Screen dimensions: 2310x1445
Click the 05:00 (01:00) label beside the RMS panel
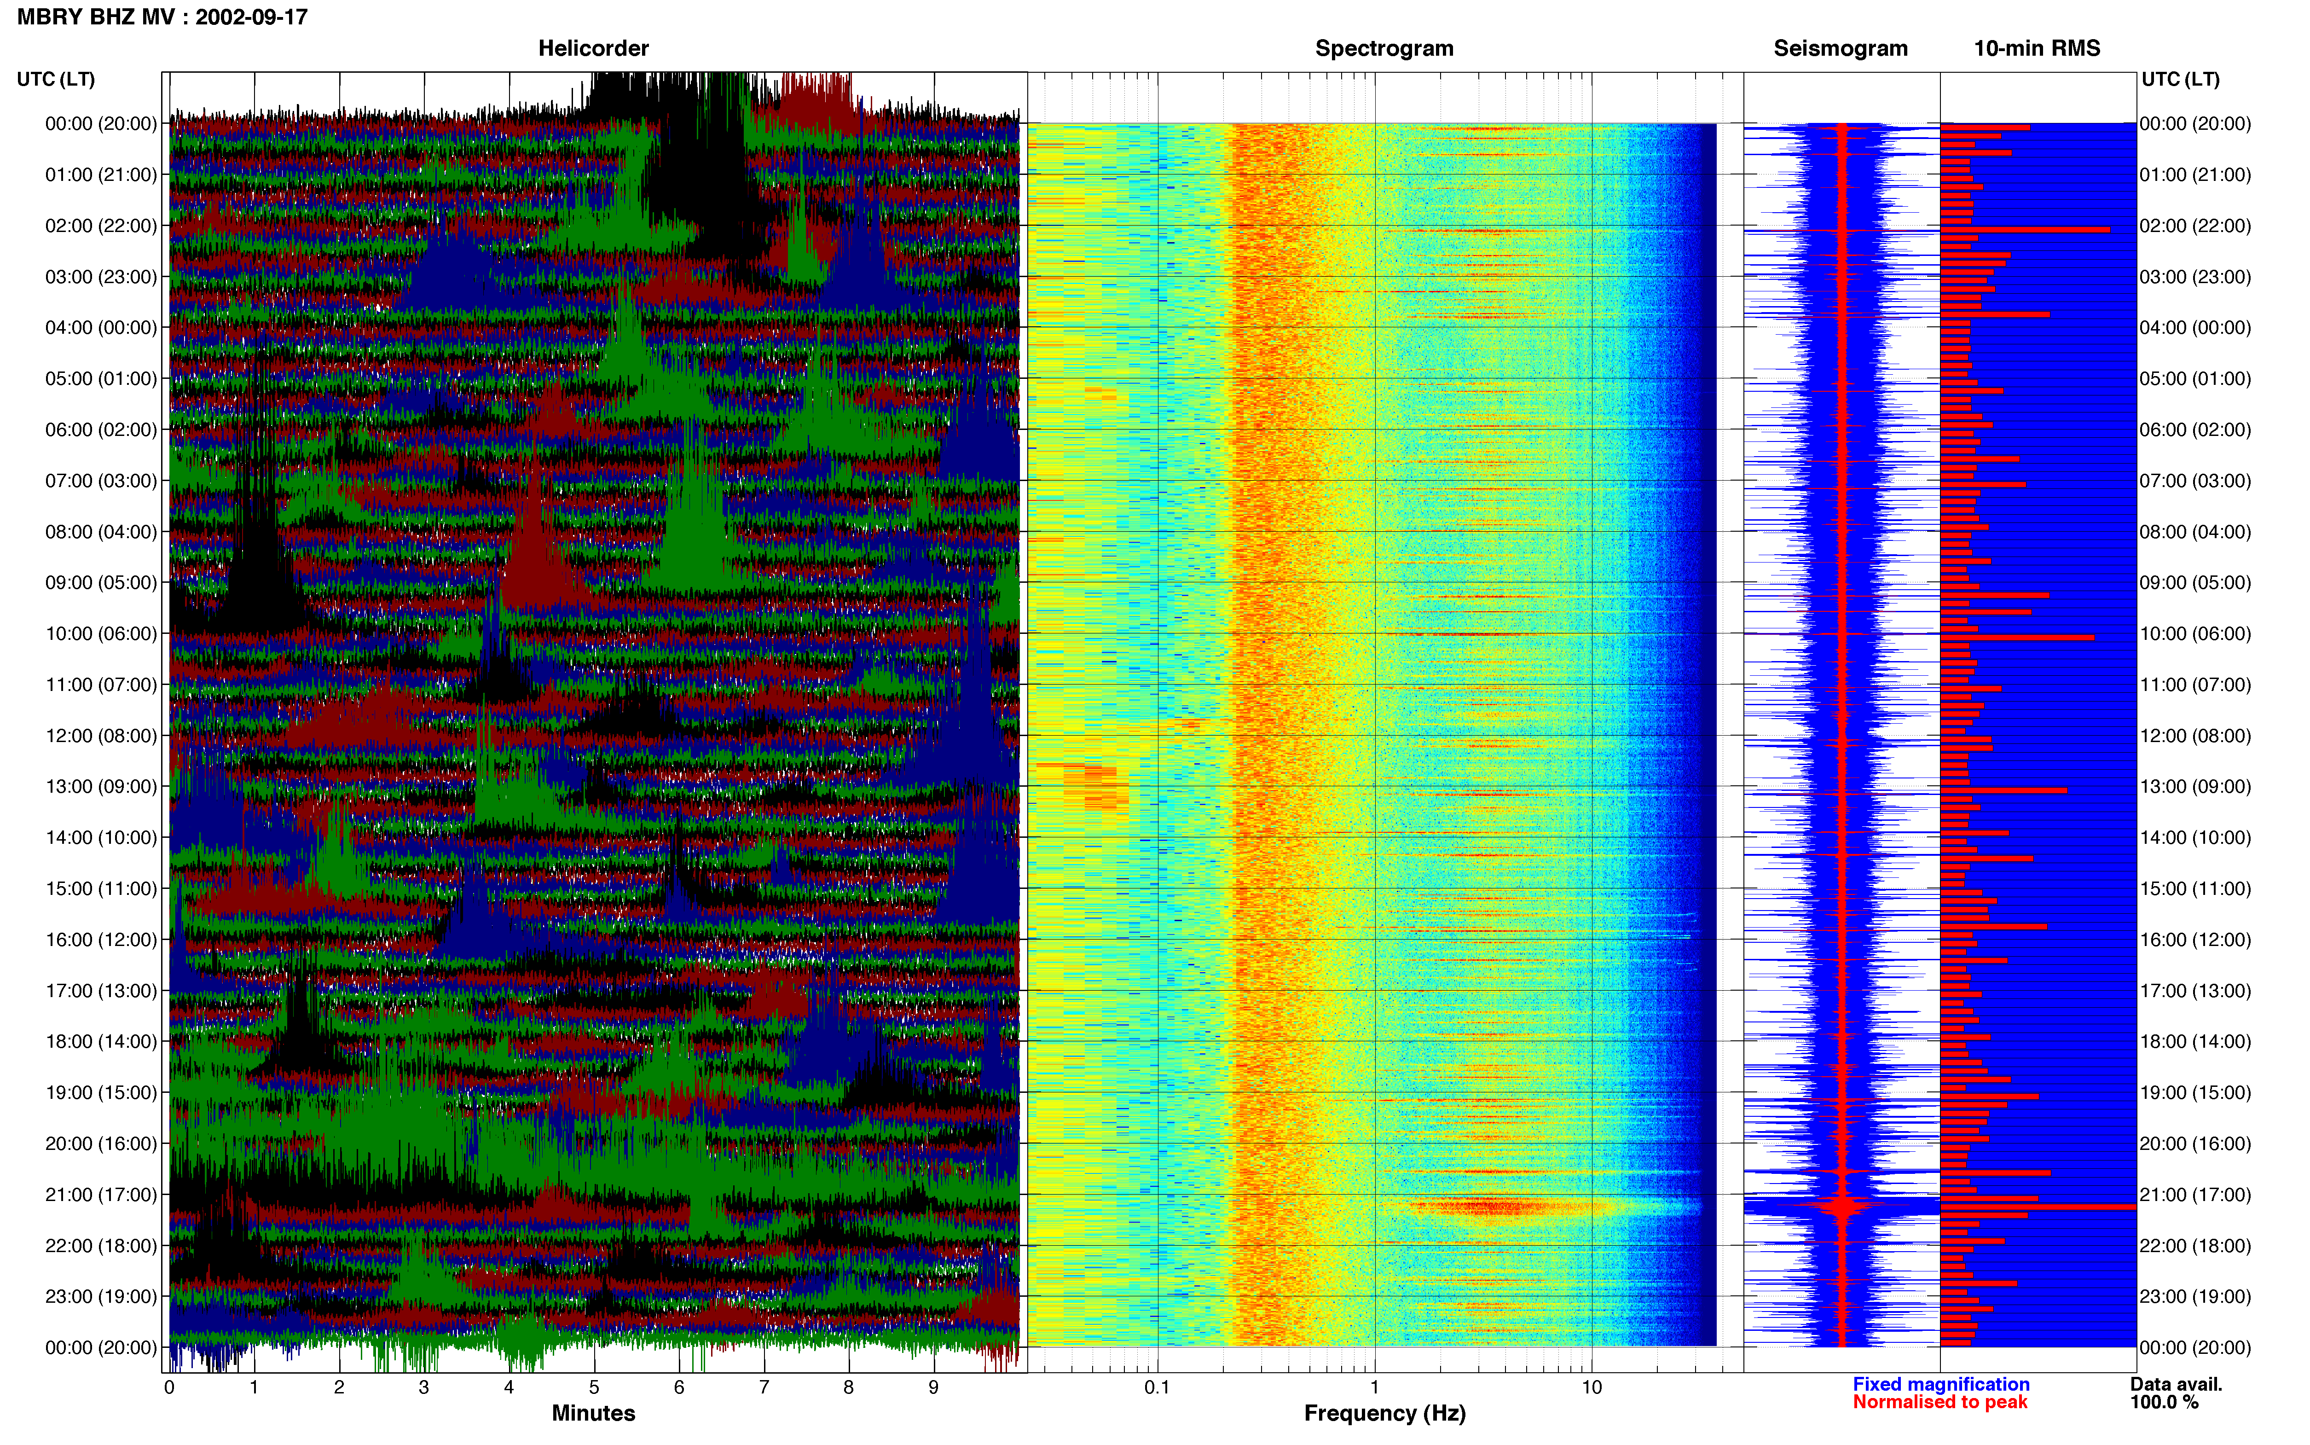(2195, 378)
